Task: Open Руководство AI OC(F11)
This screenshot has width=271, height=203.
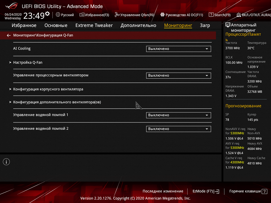Action: (184, 15)
